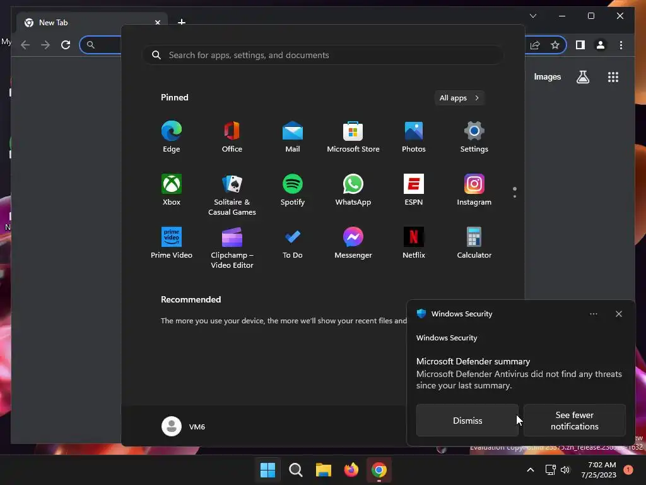The image size is (646, 485).
Task: Launch the Xbox app
Action: tap(172, 189)
